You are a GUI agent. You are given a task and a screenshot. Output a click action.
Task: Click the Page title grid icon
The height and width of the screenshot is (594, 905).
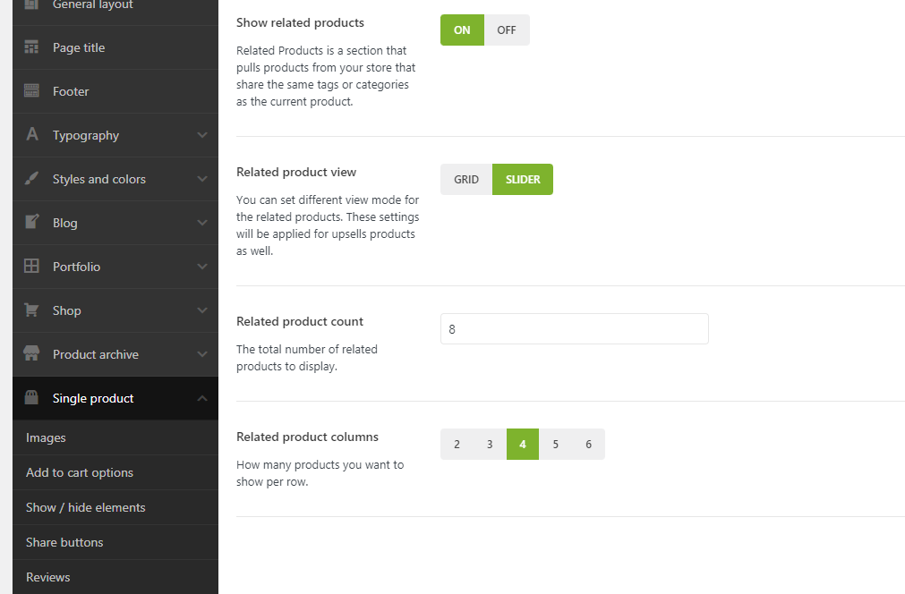point(32,47)
